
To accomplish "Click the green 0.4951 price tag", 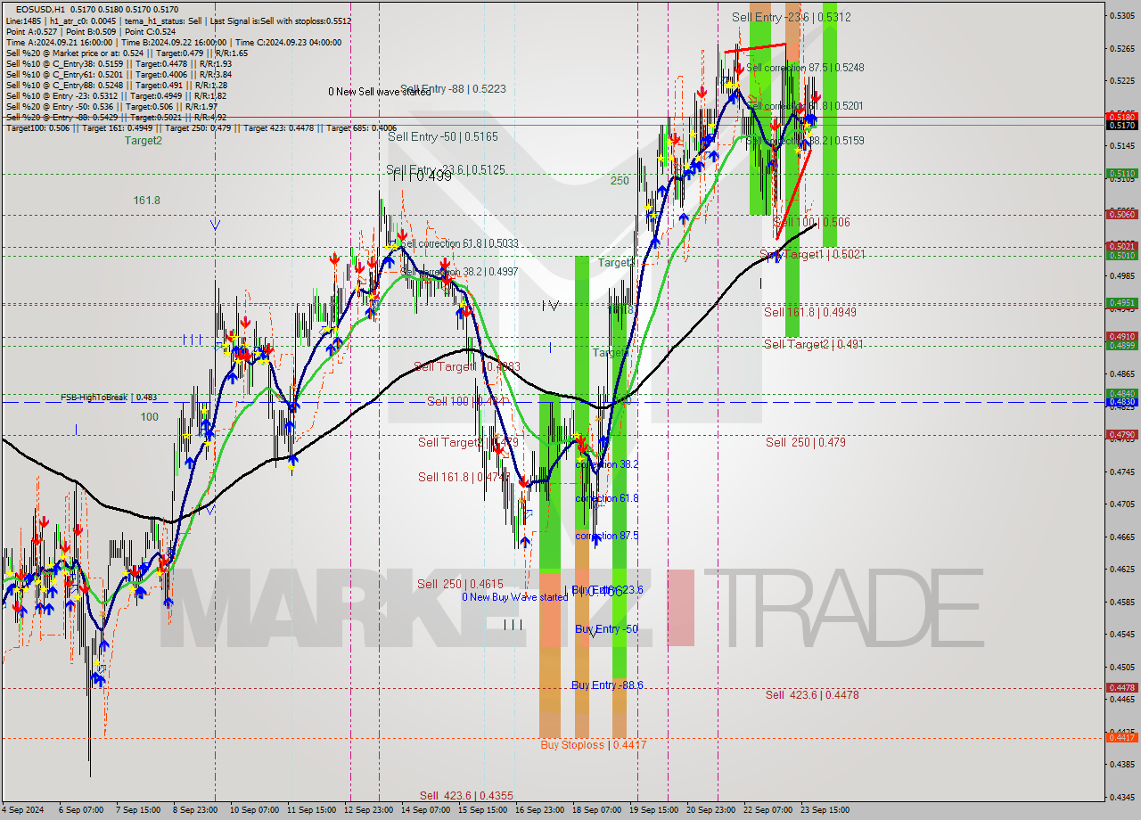I will click(1120, 303).
